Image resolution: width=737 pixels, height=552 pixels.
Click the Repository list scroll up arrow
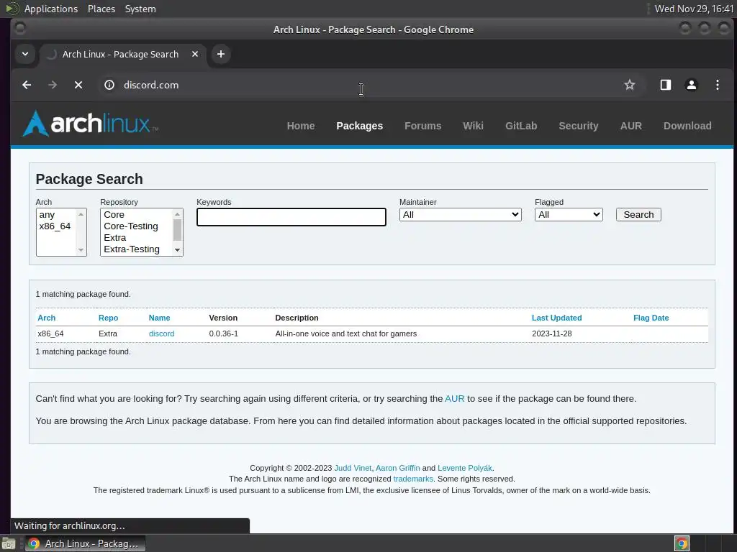click(177, 214)
